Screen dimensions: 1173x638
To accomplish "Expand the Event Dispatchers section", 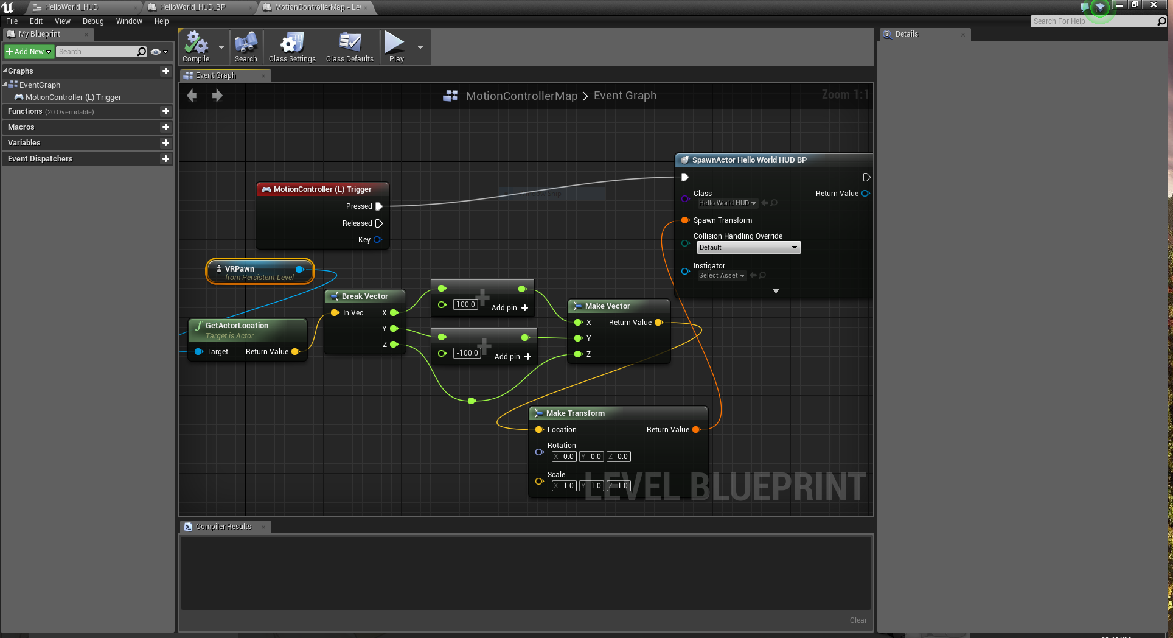I will pos(40,159).
